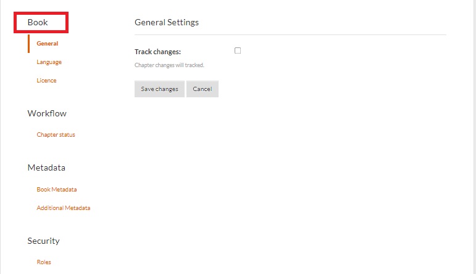476x274 pixels.
Task: Click the Track changes label text
Action: click(157, 52)
